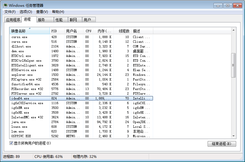245x162 pixels.
Task: Select the InletexEMC.exe *32 process
Action: tap(81, 117)
